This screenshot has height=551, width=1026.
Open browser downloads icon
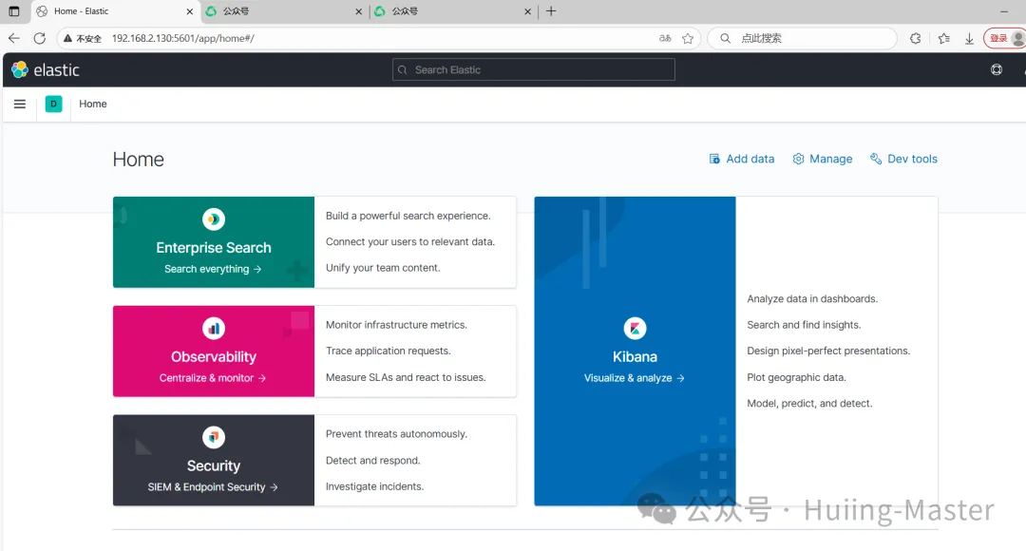coord(969,39)
